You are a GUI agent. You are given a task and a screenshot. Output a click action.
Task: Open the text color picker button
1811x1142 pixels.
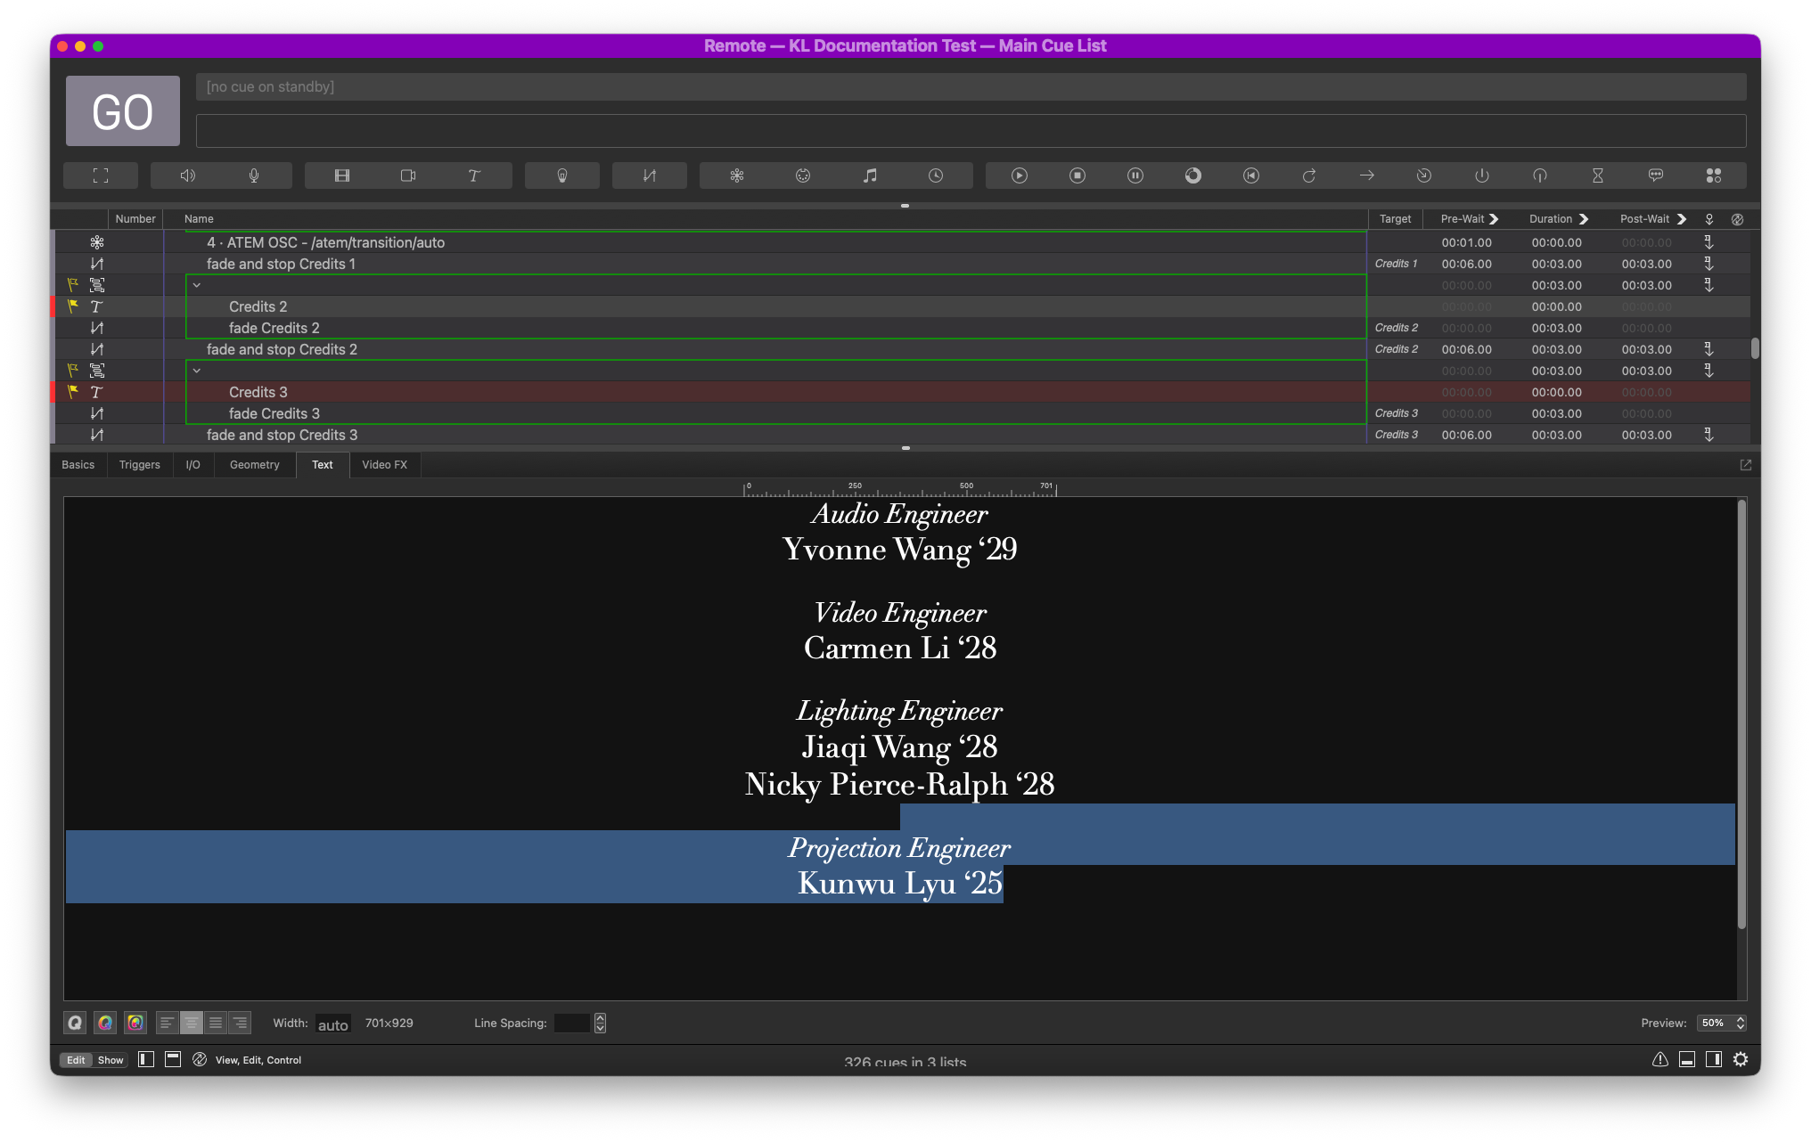105,1024
